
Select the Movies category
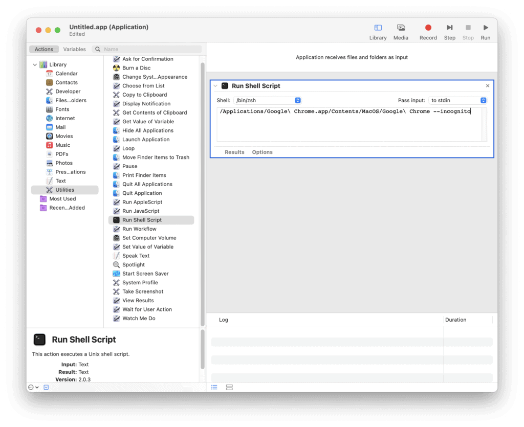click(x=64, y=136)
